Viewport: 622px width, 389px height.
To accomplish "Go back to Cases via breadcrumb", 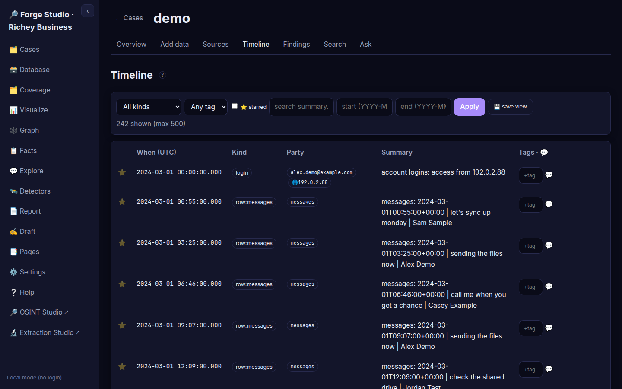I will [x=129, y=18].
